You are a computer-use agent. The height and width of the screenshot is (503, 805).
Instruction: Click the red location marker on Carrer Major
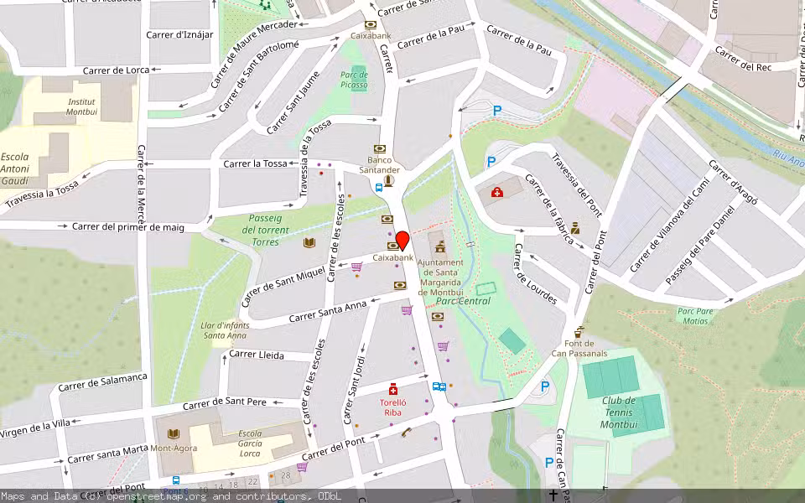point(402,241)
